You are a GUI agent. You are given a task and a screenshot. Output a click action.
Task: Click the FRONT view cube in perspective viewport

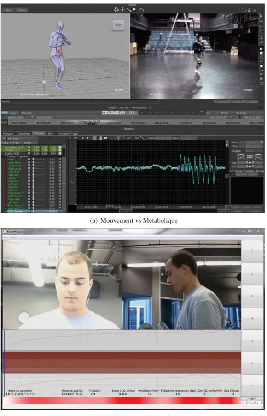click(118, 25)
